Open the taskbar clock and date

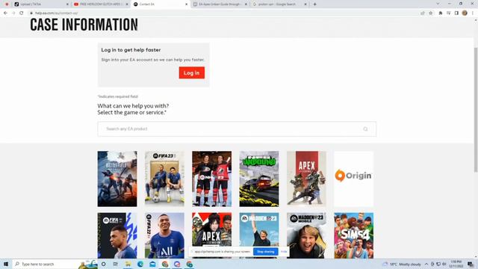pyautogui.click(x=456, y=264)
